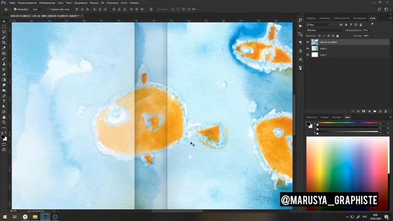This screenshot has height=221, width=393.
Task: Toggle Quick Mask mode in the toolbox
Action: click(x=4, y=145)
